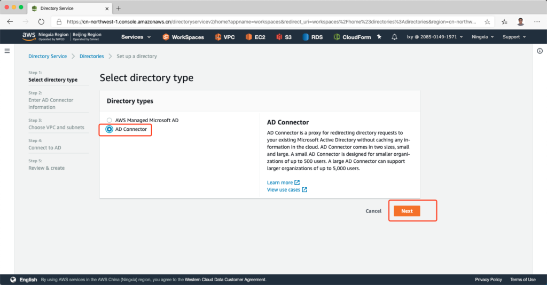This screenshot has width=547, height=285.
Task: Select AWS Managed Microsoft AD option
Action: click(x=110, y=121)
